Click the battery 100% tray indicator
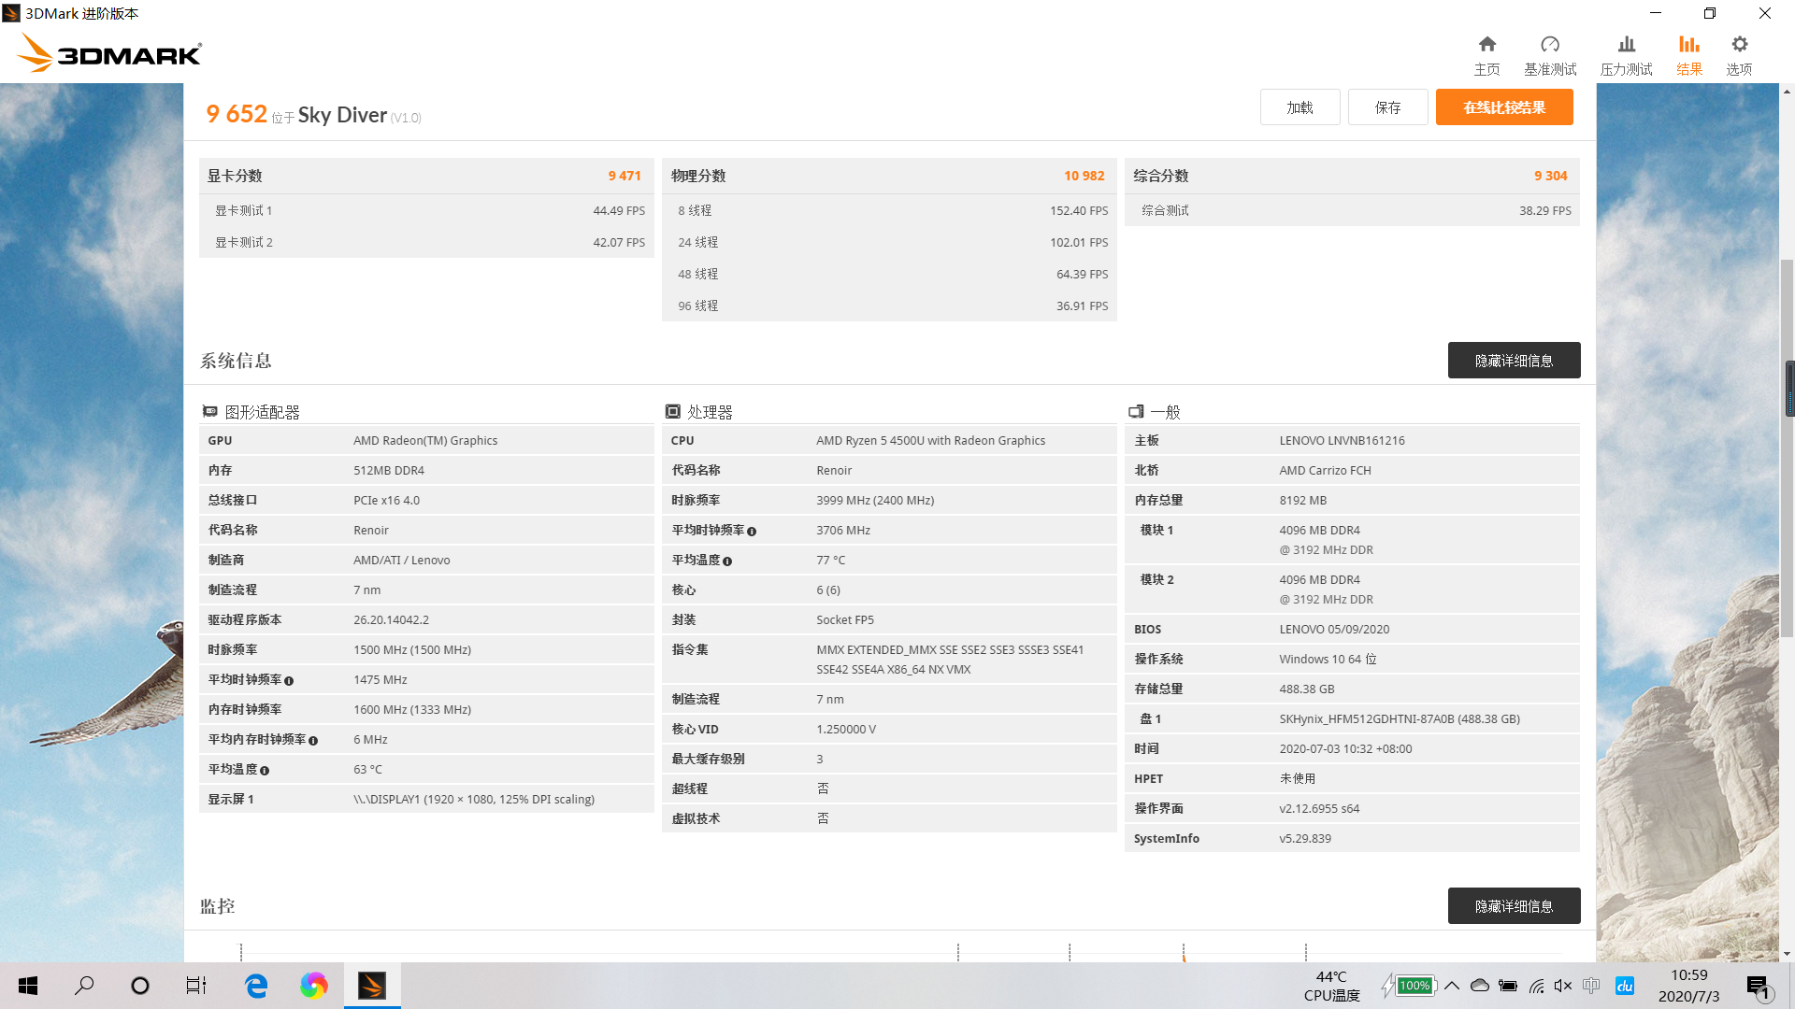Viewport: 1795px width, 1009px height. [1410, 986]
